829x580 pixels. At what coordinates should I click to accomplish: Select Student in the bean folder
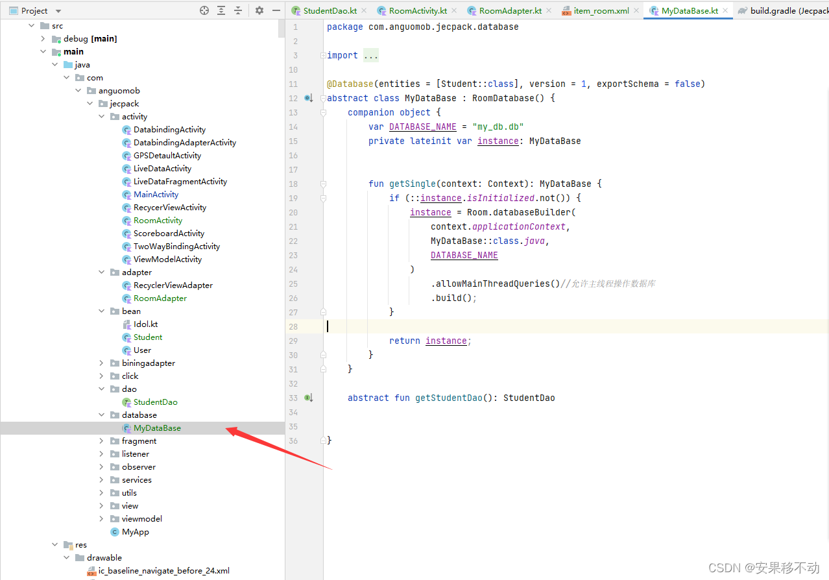tap(147, 337)
